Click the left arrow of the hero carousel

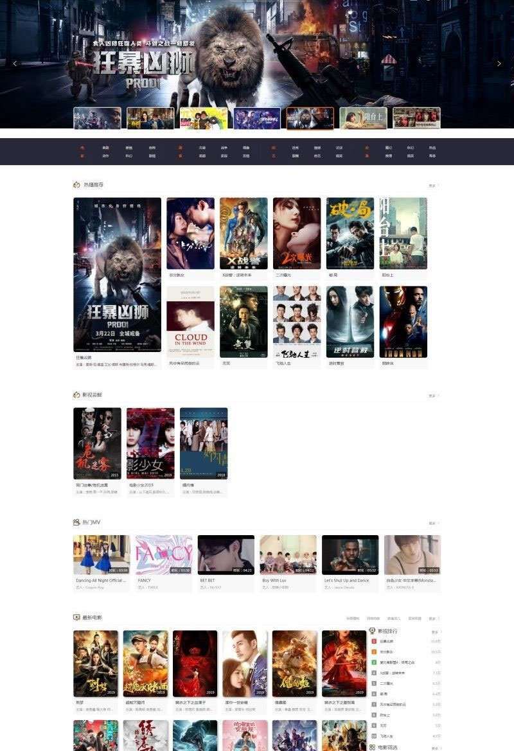pos(14,63)
